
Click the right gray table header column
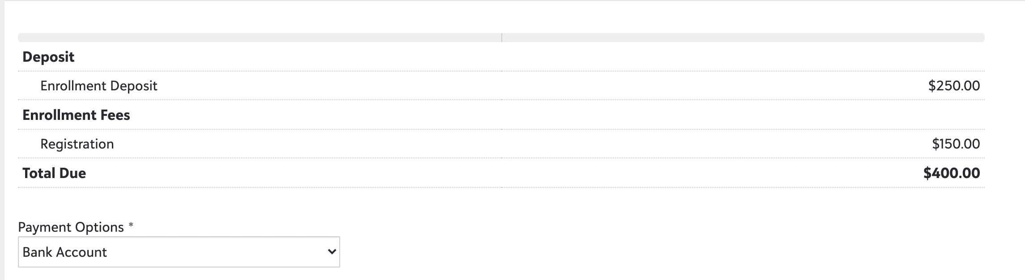[743, 38]
